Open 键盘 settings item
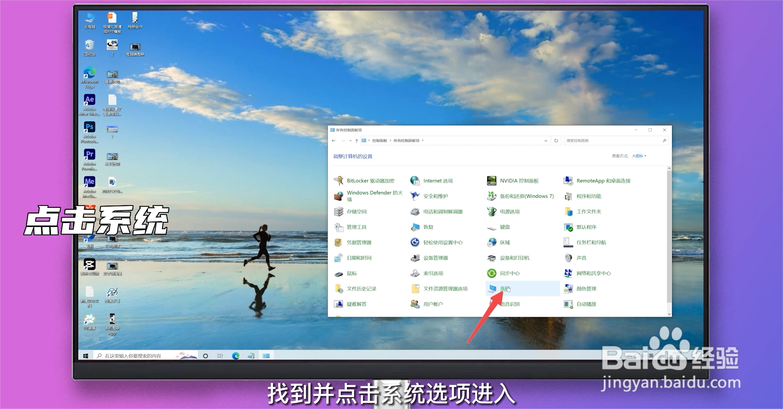The image size is (783, 409). [x=499, y=227]
